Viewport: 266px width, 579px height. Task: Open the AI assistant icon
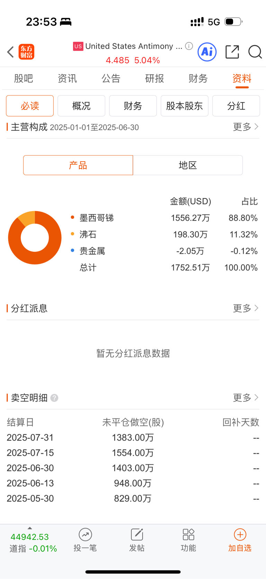pyautogui.click(x=207, y=52)
